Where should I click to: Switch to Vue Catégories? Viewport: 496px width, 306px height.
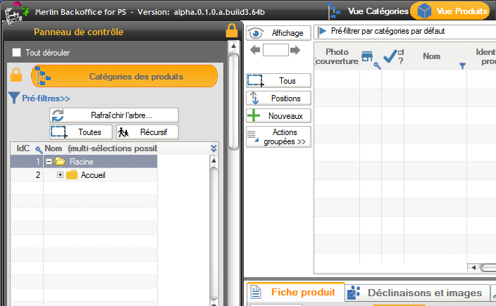coord(369,11)
